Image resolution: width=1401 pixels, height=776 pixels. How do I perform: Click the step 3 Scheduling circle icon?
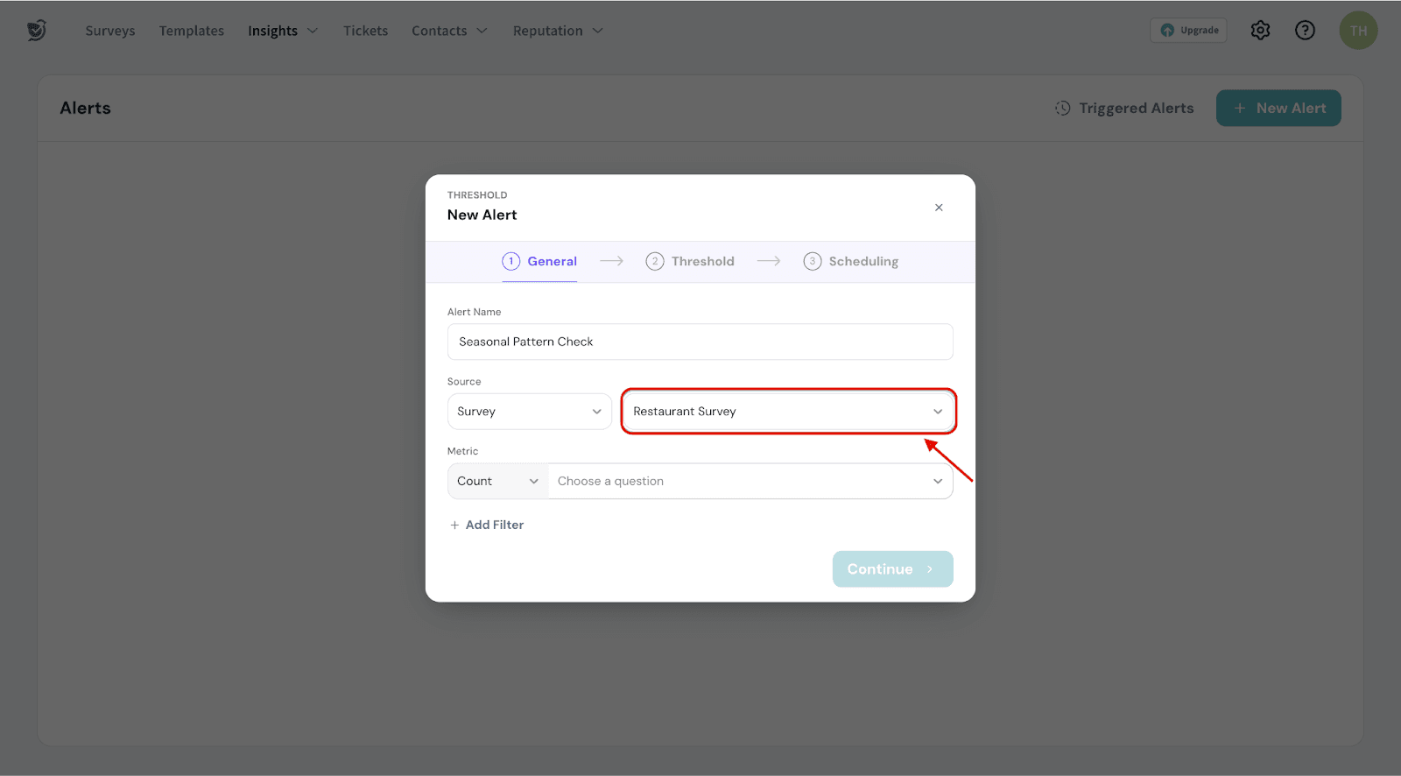pyautogui.click(x=812, y=262)
